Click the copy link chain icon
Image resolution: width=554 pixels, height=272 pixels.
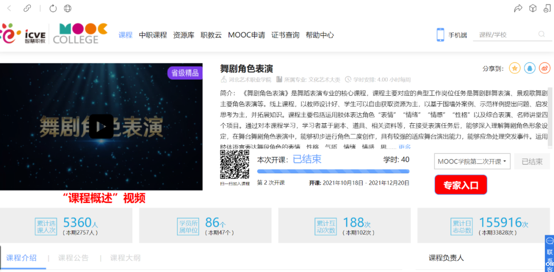click(27, 8)
